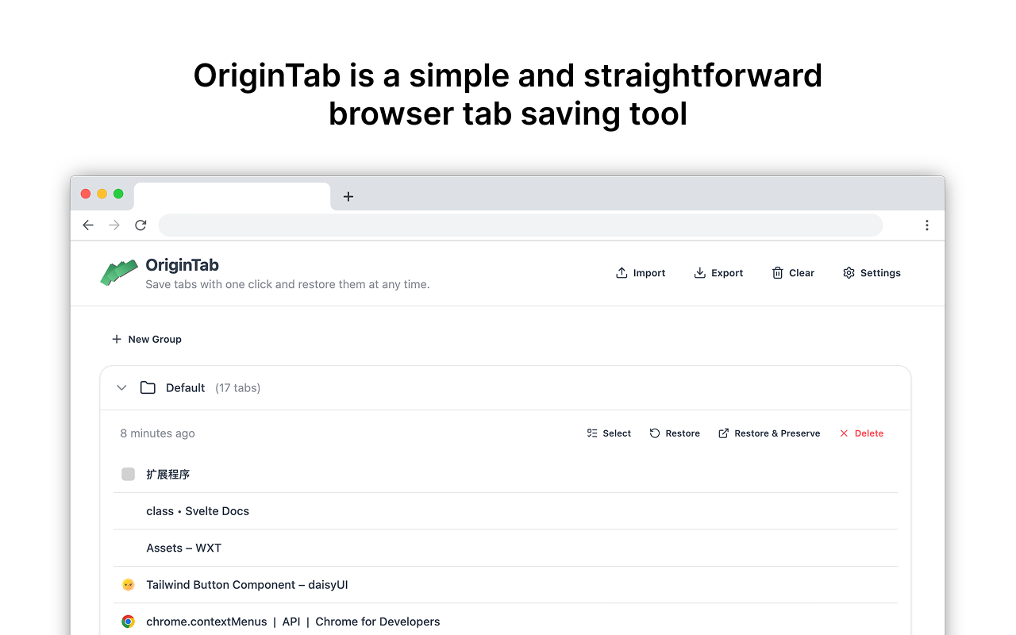
Task: Open Settings via the gear icon
Action: [x=849, y=273]
